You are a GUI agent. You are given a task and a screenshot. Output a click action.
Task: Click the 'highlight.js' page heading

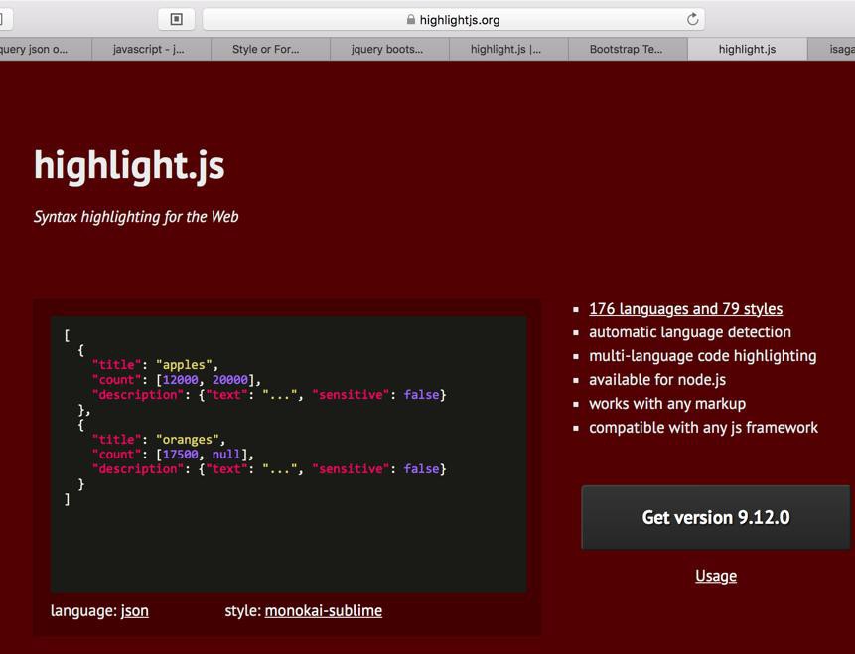(x=129, y=165)
